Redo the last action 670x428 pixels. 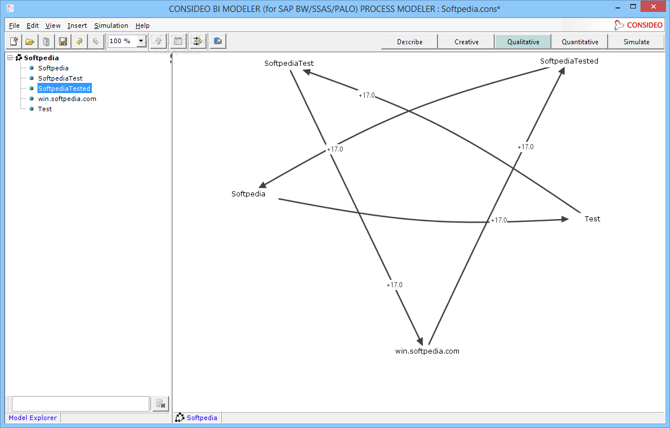tap(96, 41)
